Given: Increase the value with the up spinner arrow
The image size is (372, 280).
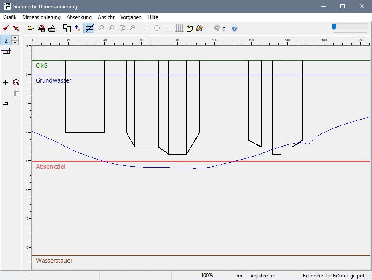Looking at the screenshot, I should 15,38.
